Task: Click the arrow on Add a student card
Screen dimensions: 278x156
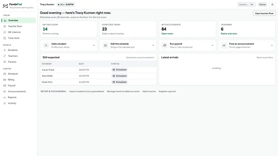Action: 93,45
